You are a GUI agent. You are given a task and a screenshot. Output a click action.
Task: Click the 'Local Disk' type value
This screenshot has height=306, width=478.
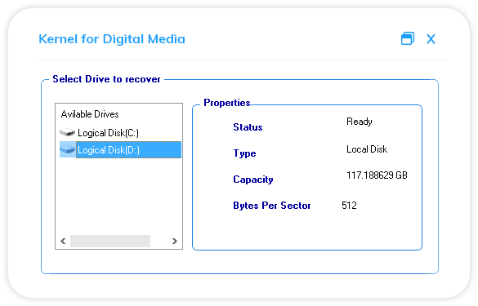(367, 149)
